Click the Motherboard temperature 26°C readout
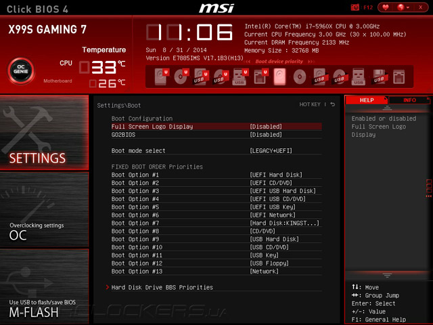This screenshot has width=433, height=325. pos(107,83)
